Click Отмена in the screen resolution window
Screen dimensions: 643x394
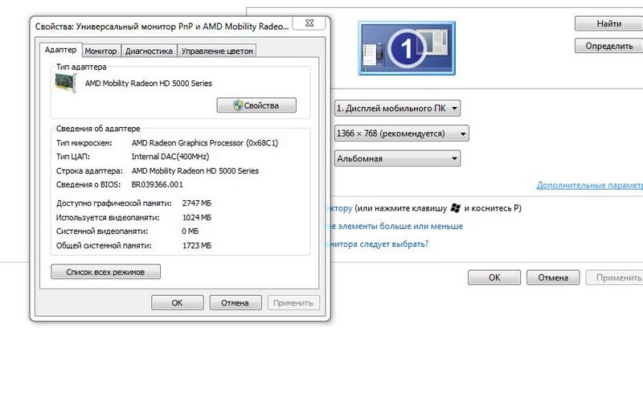click(x=553, y=277)
